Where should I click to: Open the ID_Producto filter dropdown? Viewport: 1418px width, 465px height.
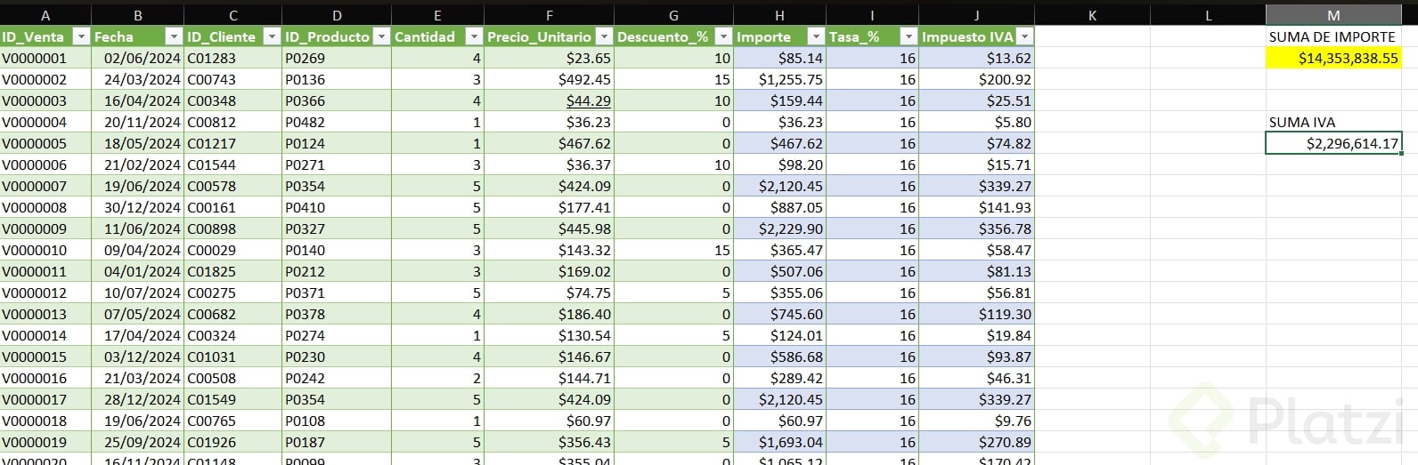coord(381,36)
